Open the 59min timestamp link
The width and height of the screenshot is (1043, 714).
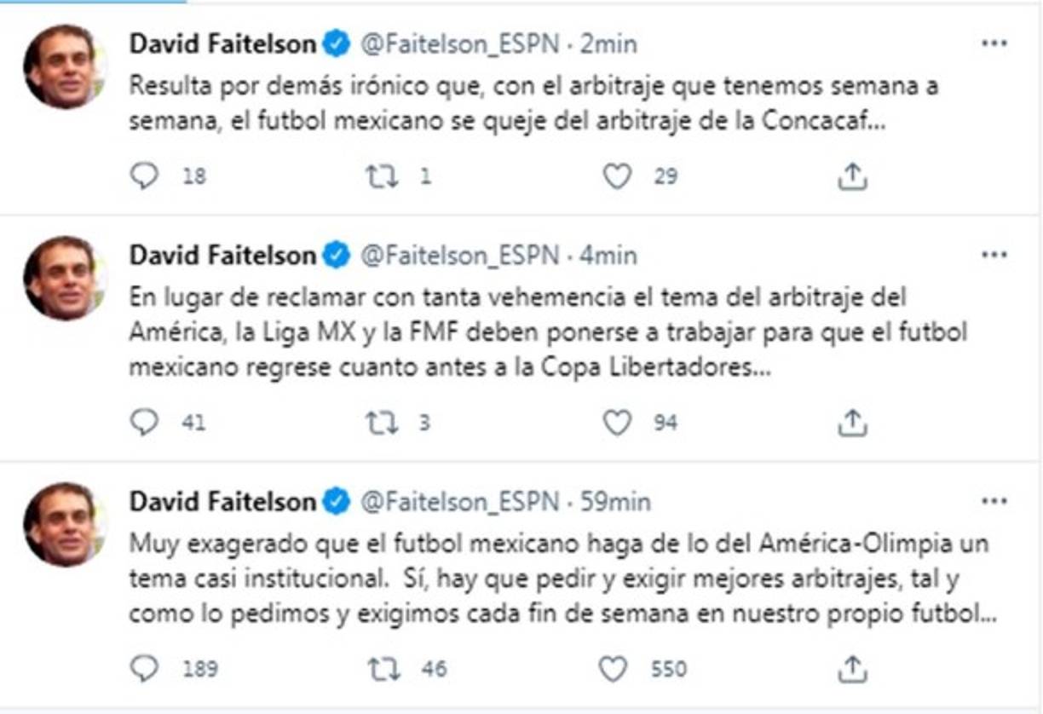pos(615,503)
